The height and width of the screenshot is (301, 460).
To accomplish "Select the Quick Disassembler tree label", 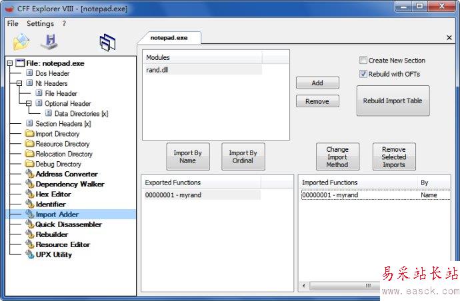I will 69,224.
